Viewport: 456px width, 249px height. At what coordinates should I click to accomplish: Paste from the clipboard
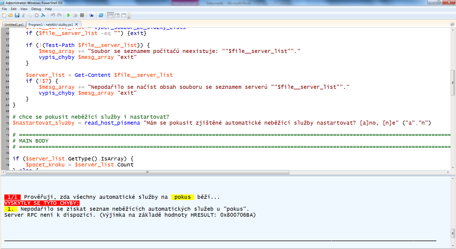pyautogui.click(x=37, y=15)
